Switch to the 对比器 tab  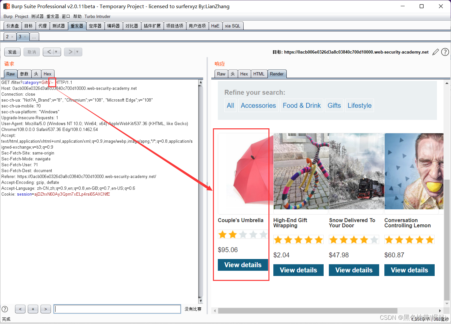pos(132,26)
